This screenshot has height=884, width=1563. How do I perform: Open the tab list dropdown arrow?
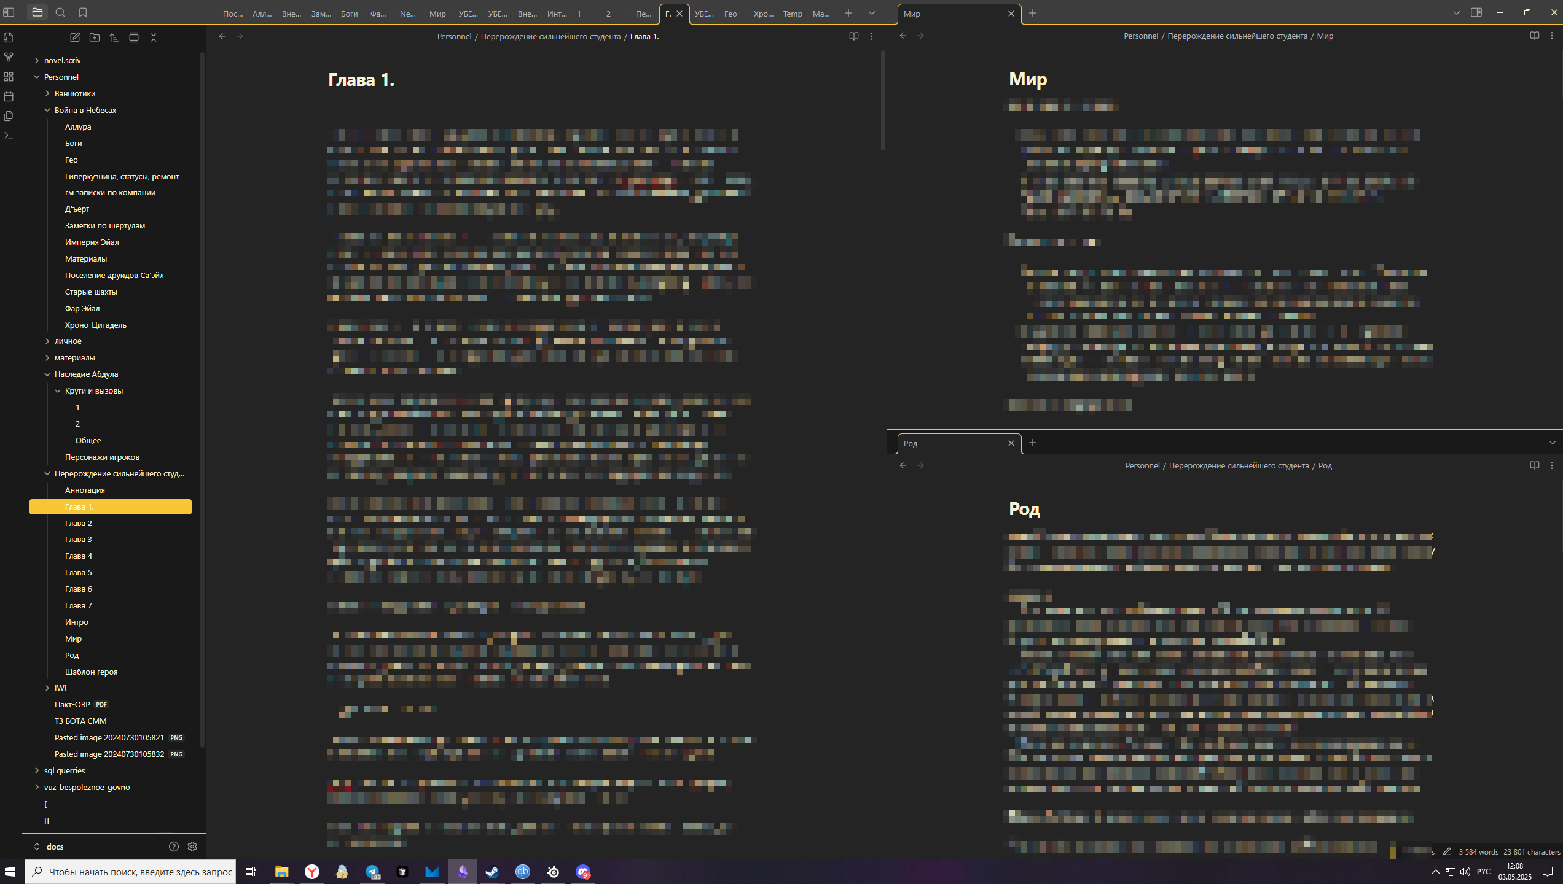coord(871,13)
